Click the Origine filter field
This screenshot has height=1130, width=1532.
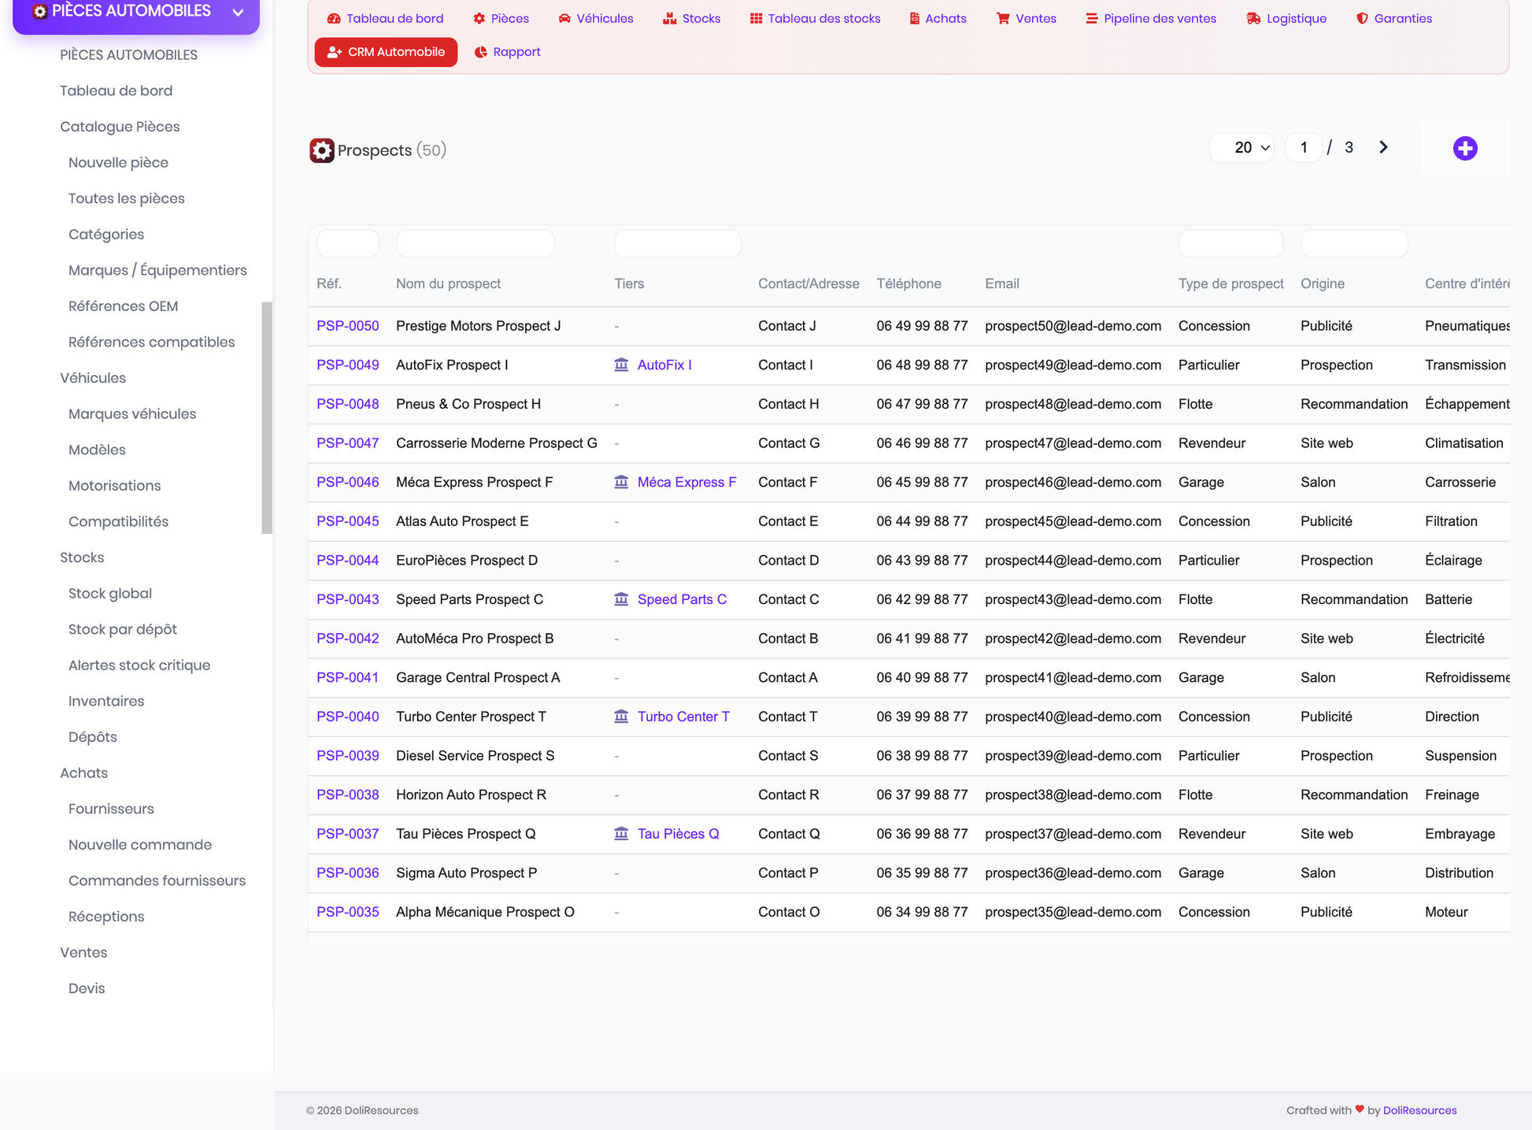tap(1354, 243)
